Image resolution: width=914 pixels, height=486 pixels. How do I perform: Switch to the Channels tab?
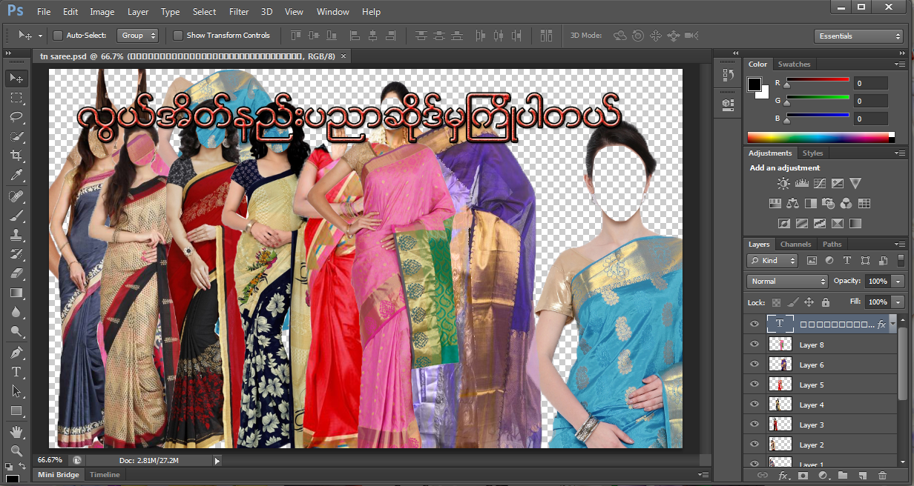[795, 244]
